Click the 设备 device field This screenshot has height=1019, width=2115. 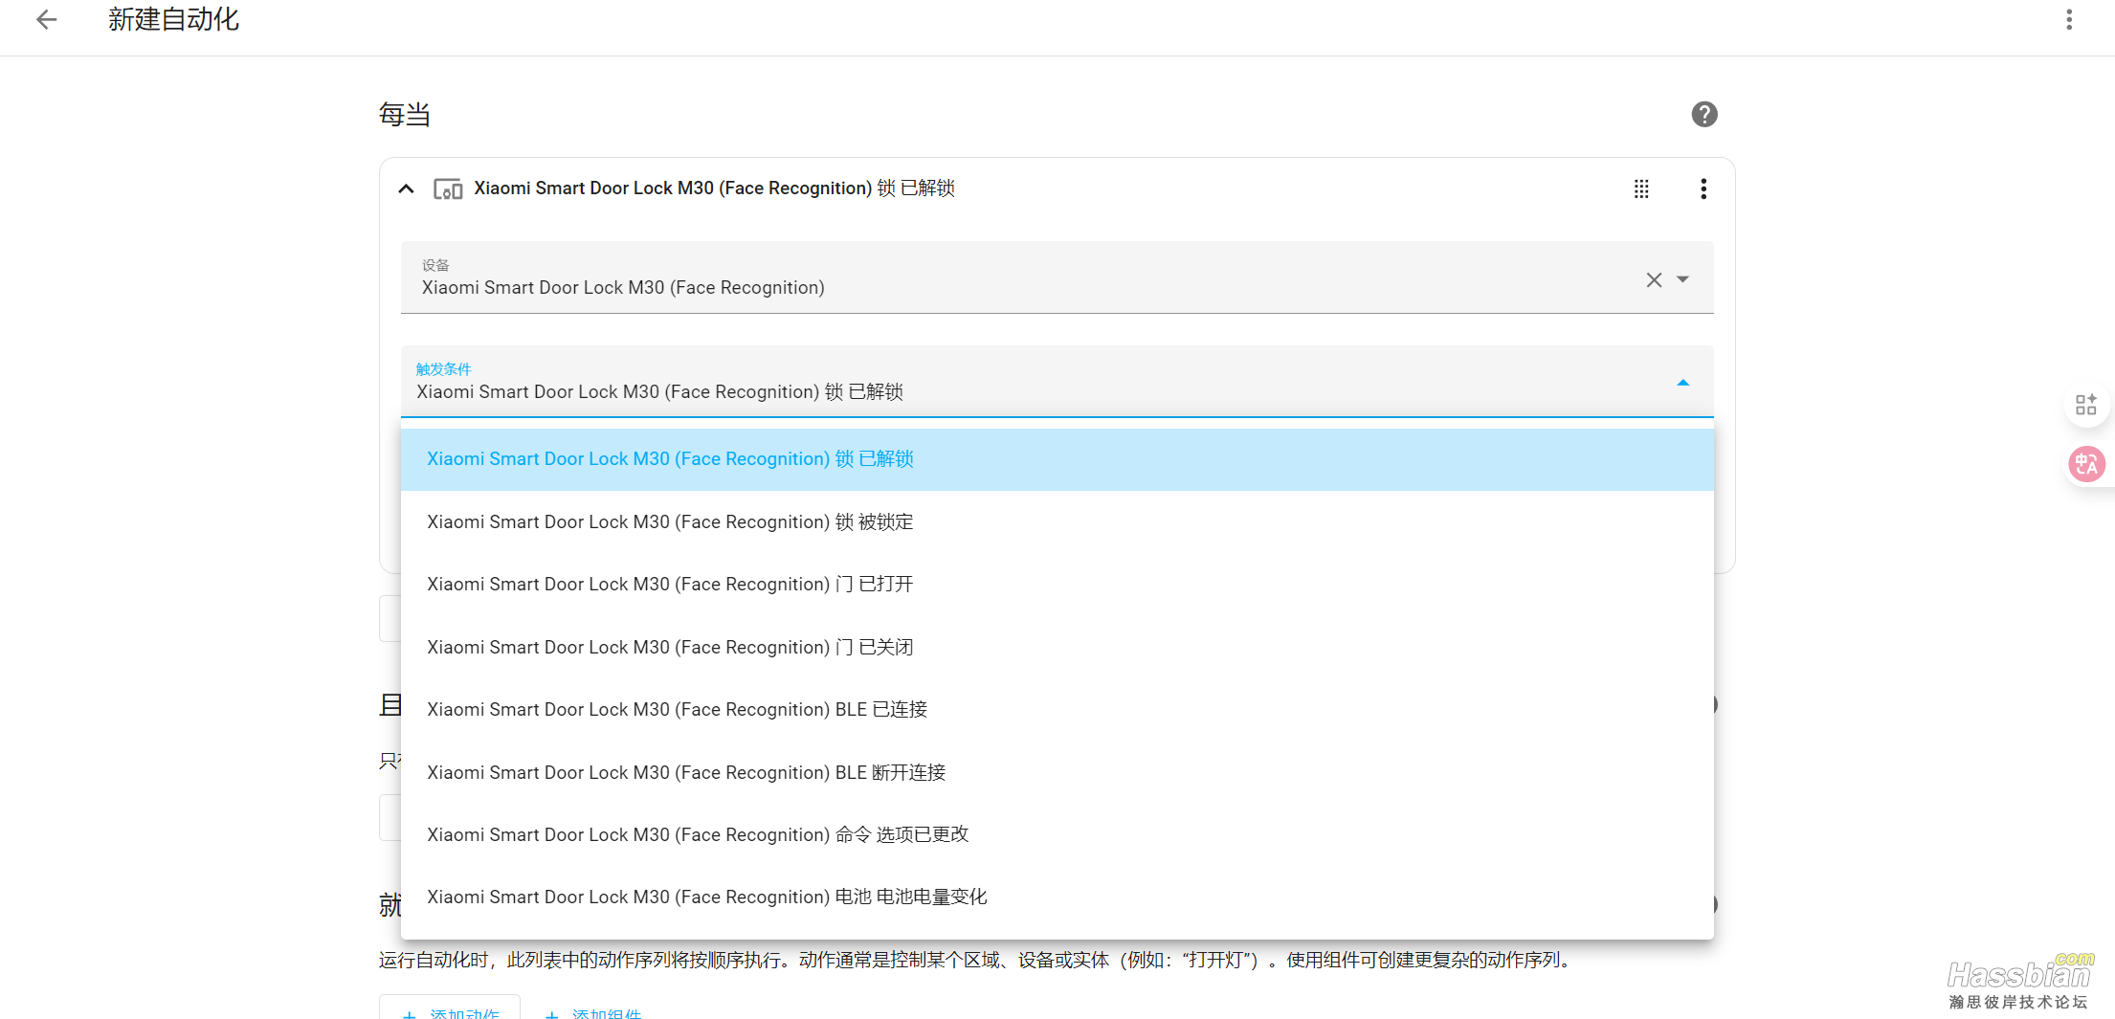[1057, 277]
